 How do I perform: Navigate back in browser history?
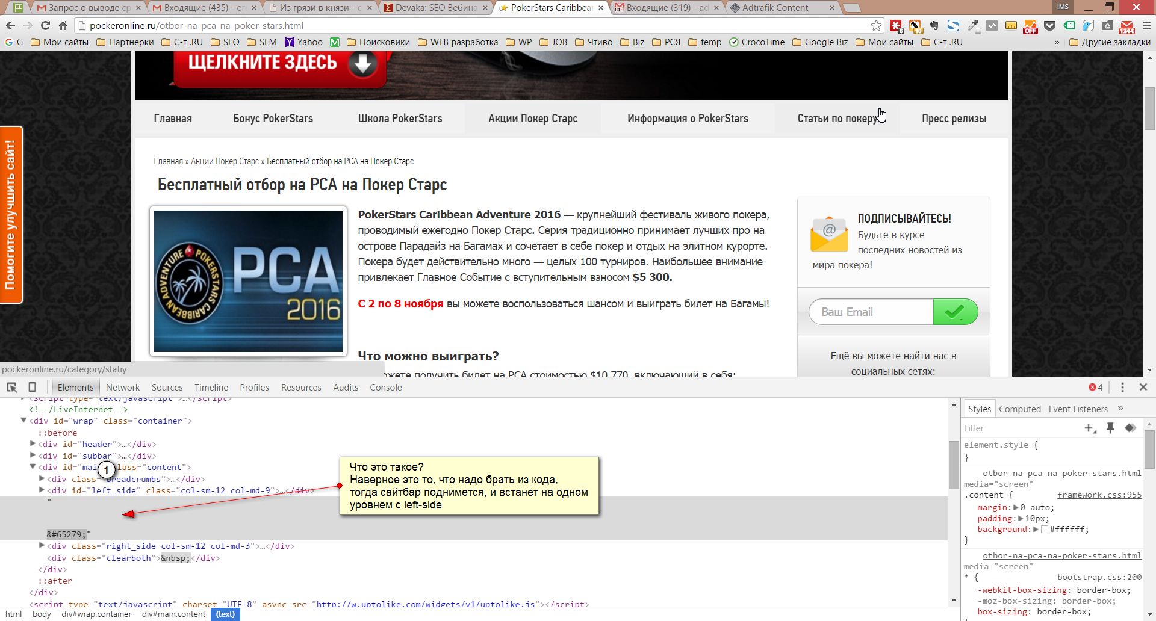[x=10, y=26]
